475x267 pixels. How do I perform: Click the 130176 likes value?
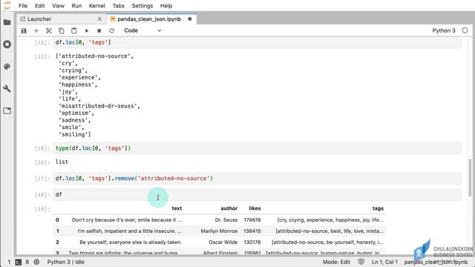click(252, 243)
